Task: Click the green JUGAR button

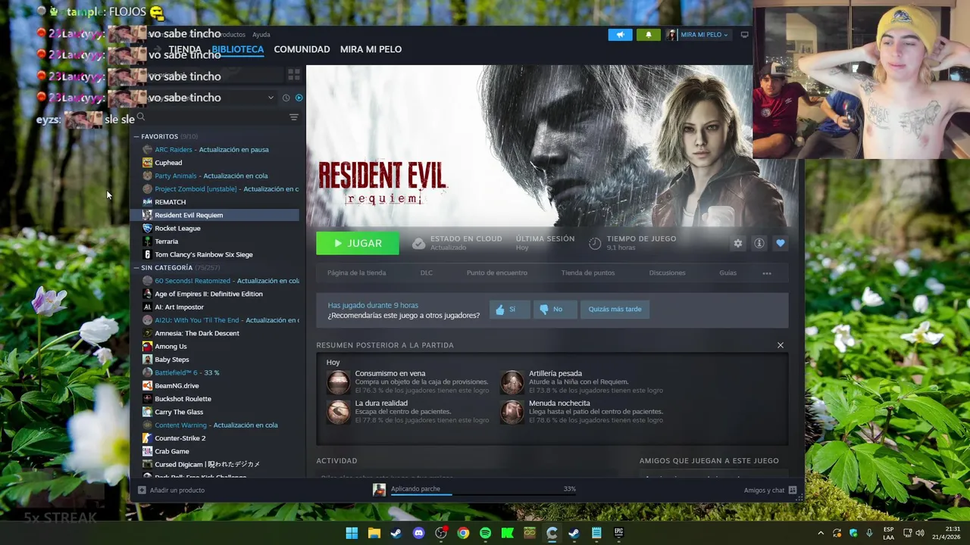Action: point(358,243)
